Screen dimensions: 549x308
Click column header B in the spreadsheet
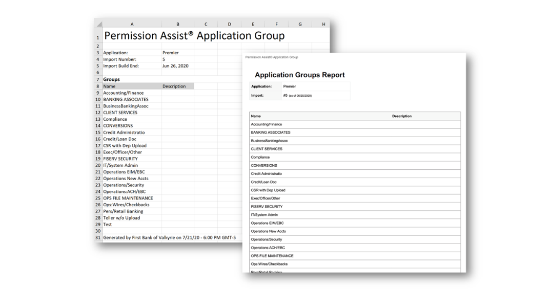[178, 24]
